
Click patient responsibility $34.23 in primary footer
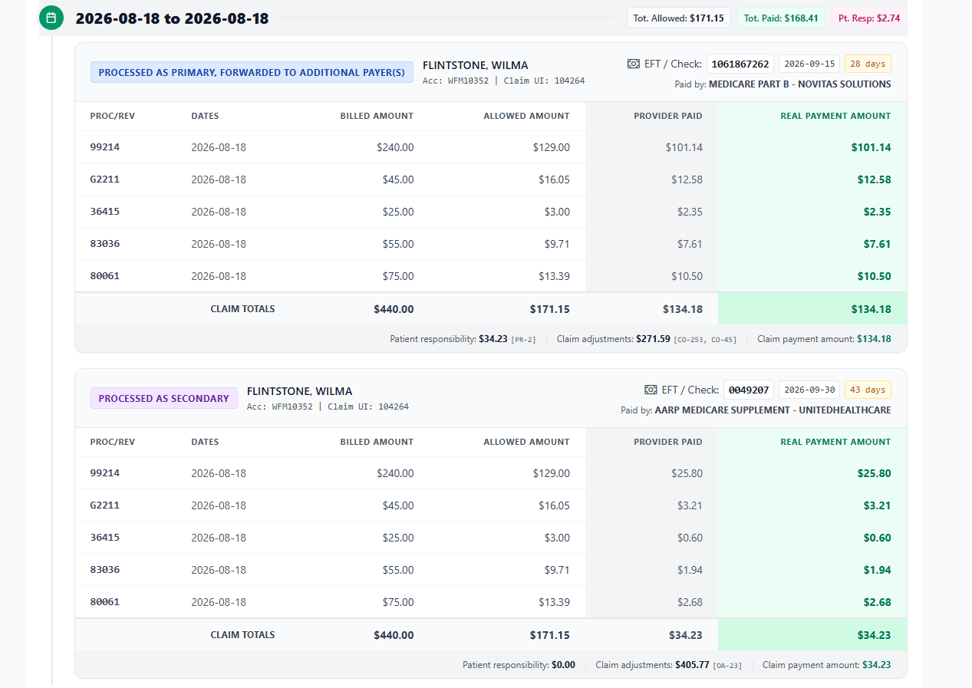[x=493, y=338]
